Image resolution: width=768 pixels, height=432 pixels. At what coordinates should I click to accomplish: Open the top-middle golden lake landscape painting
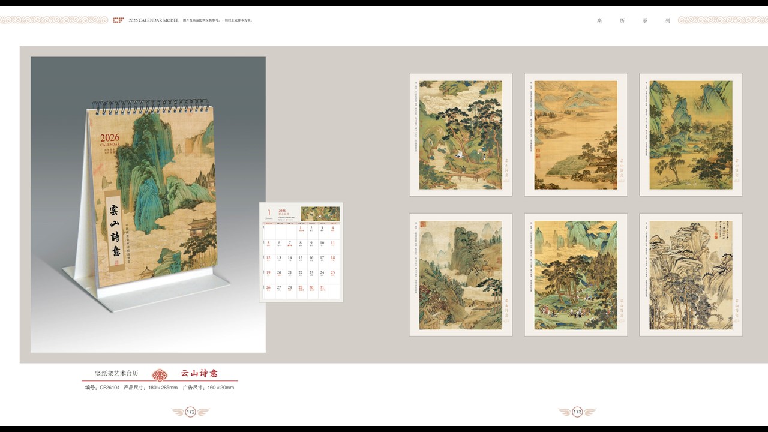(575, 135)
